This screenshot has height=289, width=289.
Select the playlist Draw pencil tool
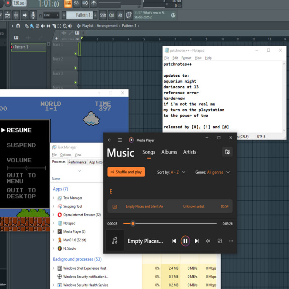26,26
